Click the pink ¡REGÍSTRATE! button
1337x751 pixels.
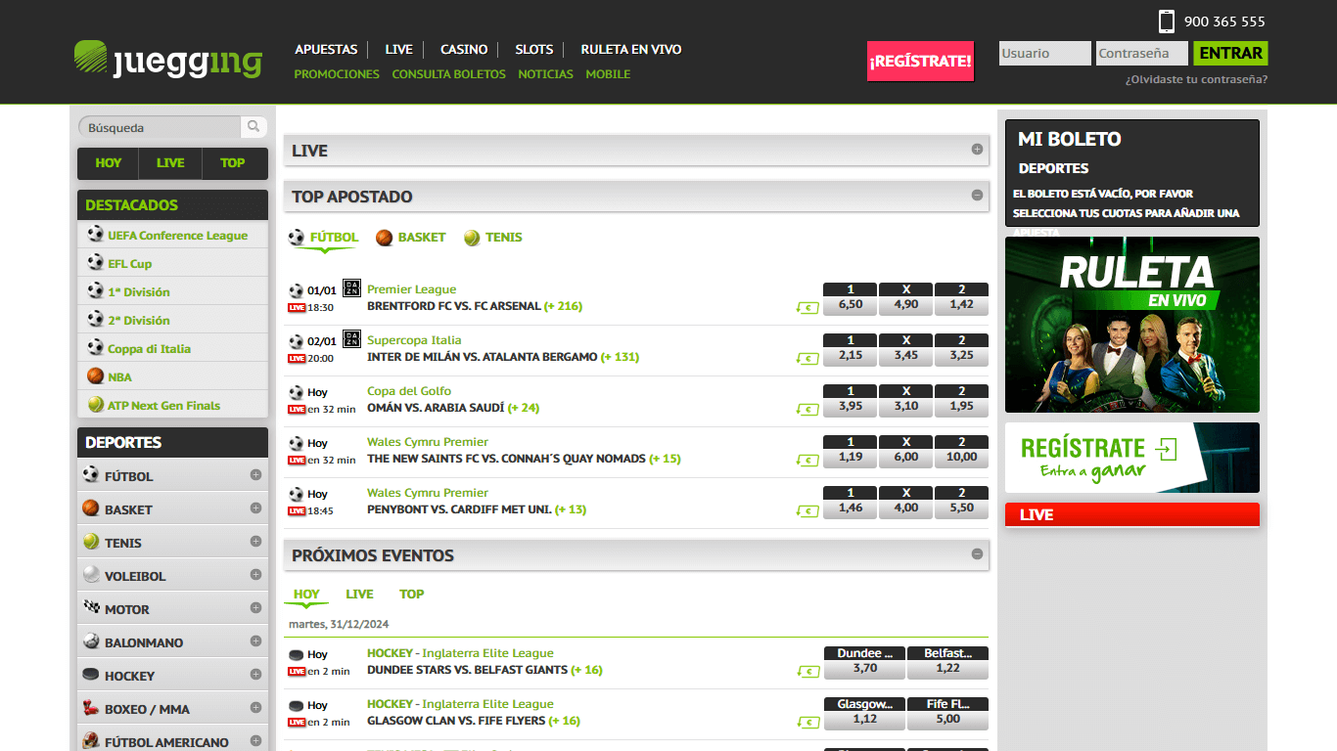coord(920,61)
